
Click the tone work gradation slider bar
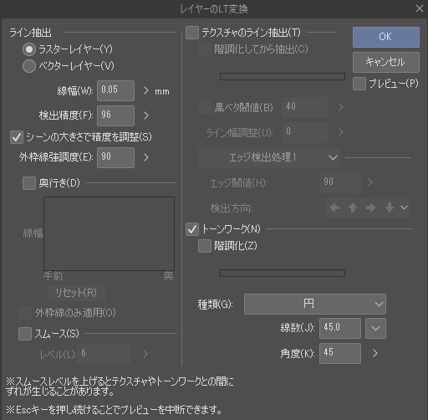click(283, 273)
